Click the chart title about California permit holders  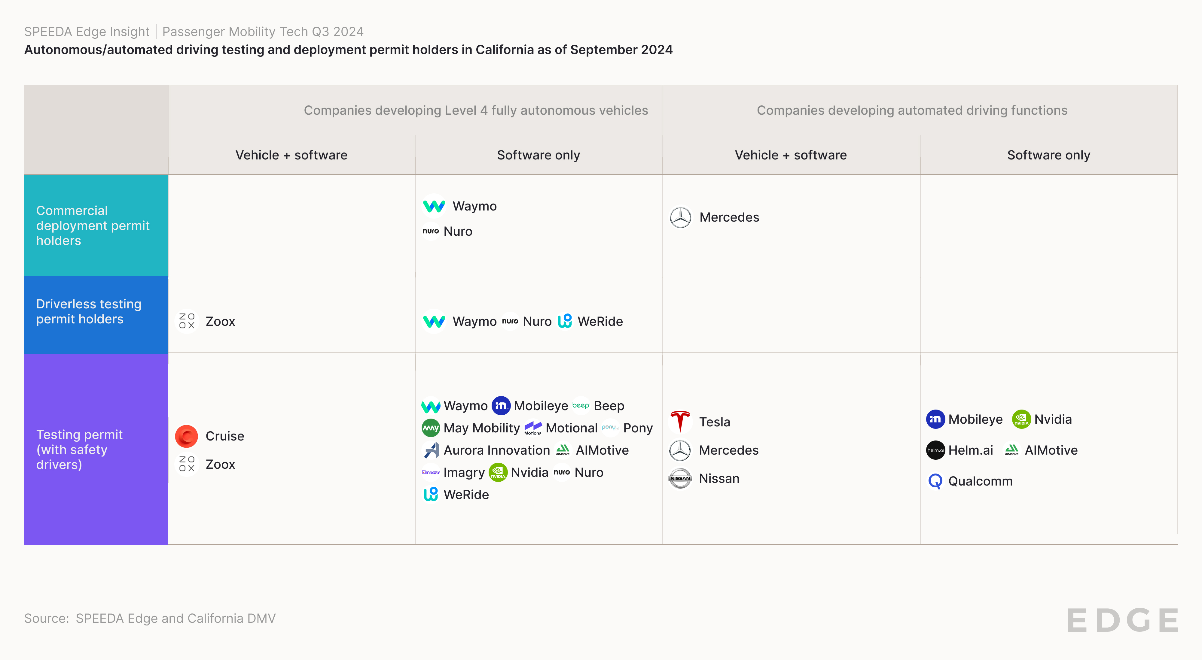349,50
